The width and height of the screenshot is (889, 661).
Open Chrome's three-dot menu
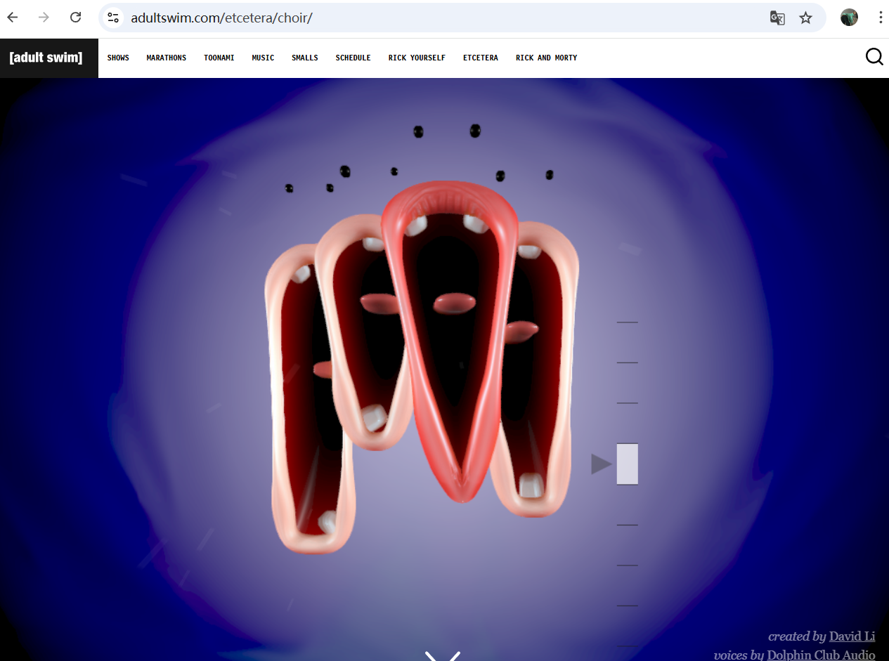(880, 18)
